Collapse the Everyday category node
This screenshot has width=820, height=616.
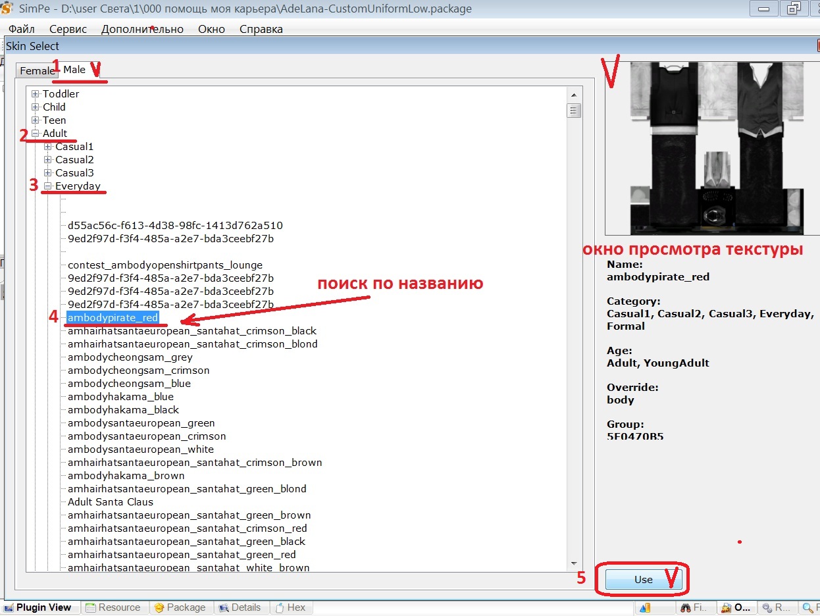pos(48,186)
